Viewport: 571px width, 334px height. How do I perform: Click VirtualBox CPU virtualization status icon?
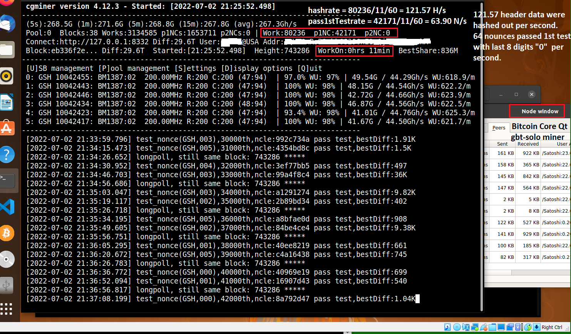(518, 327)
